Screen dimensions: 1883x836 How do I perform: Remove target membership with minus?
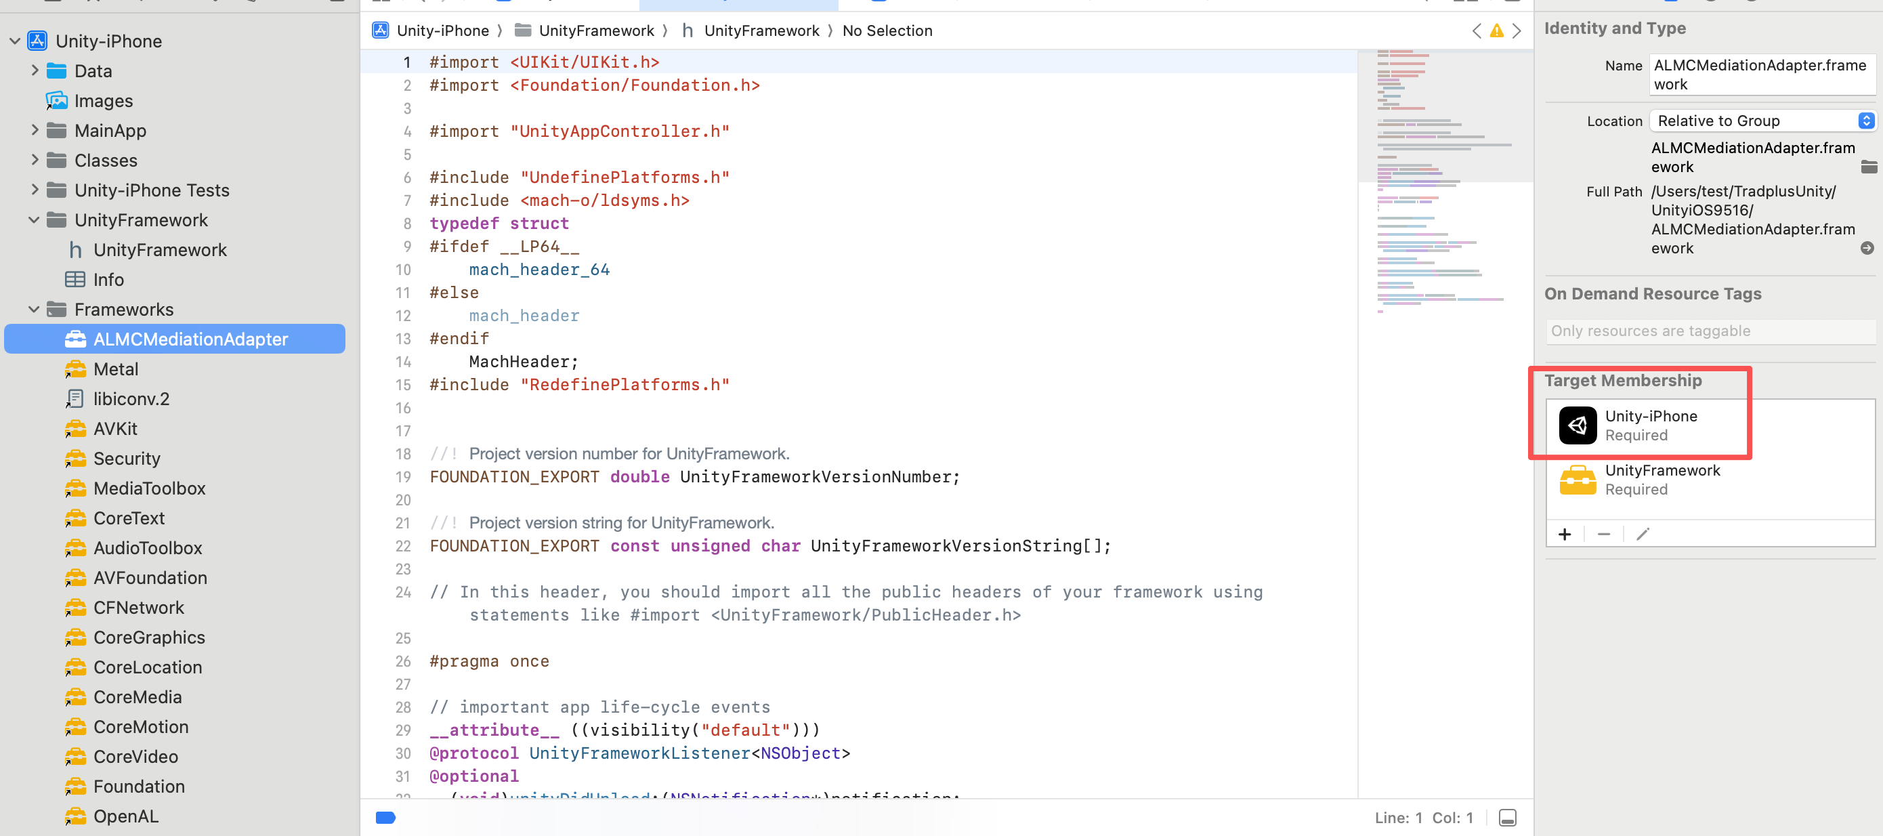1604,534
